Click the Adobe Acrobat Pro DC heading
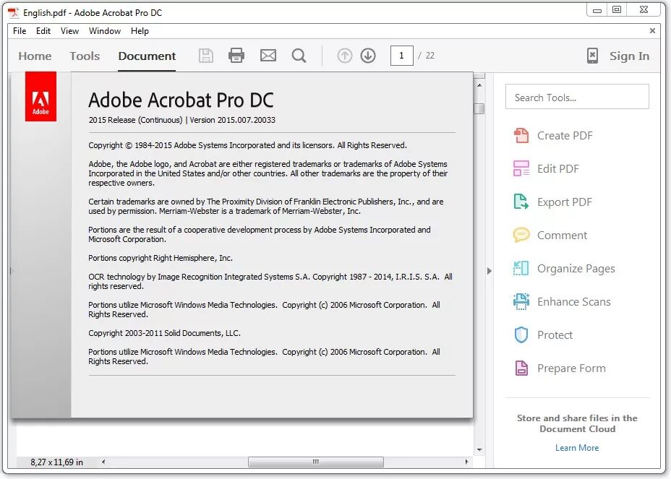The width and height of the screenshot is (671, 479). [181, 100]
